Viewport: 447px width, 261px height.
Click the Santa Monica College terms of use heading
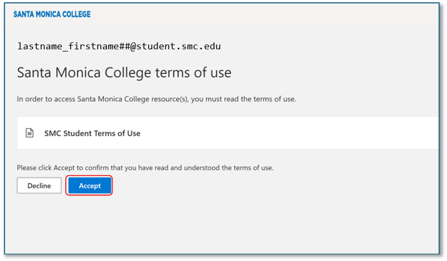124,73
